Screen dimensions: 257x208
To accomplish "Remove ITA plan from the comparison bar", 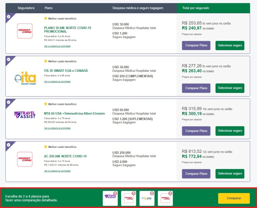I will (x=152, y=193).
